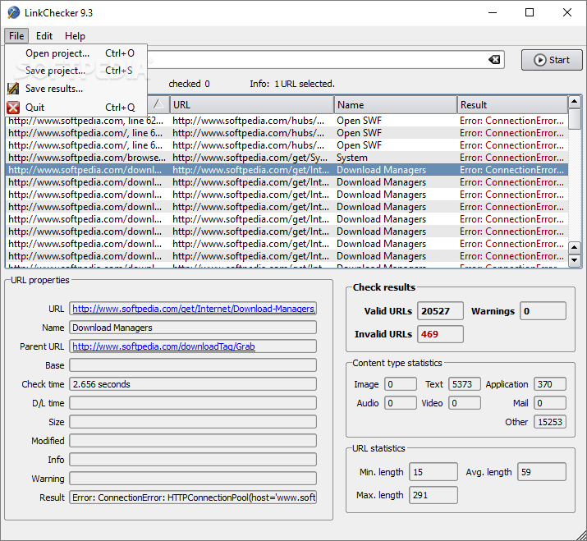Click Max. length value 291
This screenshot has height=541, width=587.
(x=433, y=495)
